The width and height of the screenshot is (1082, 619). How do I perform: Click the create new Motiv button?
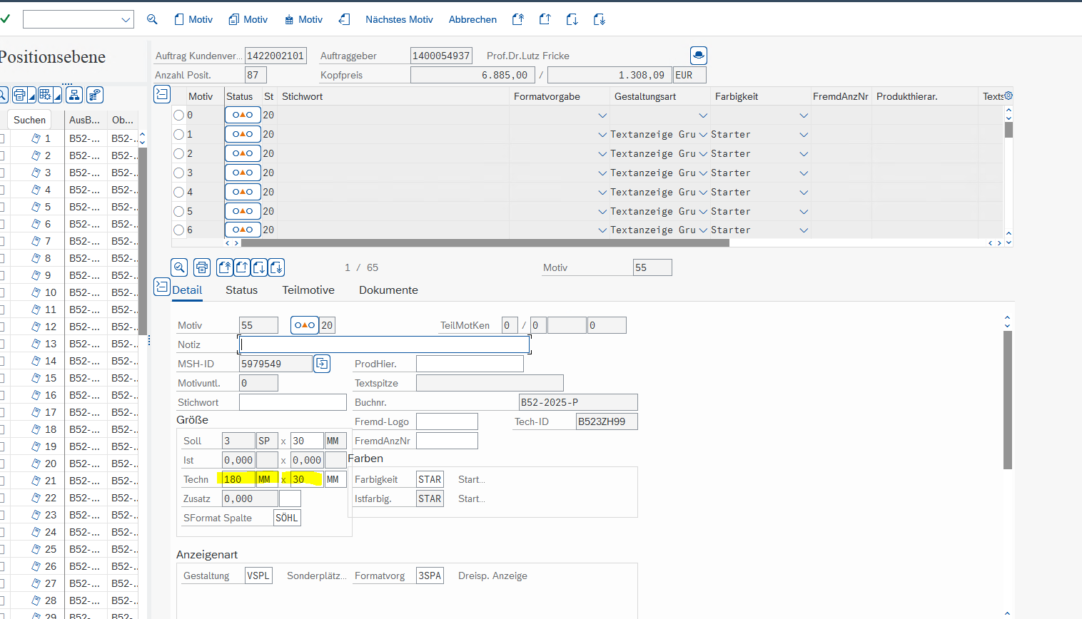pyautogui.click(x=193, y=19)
